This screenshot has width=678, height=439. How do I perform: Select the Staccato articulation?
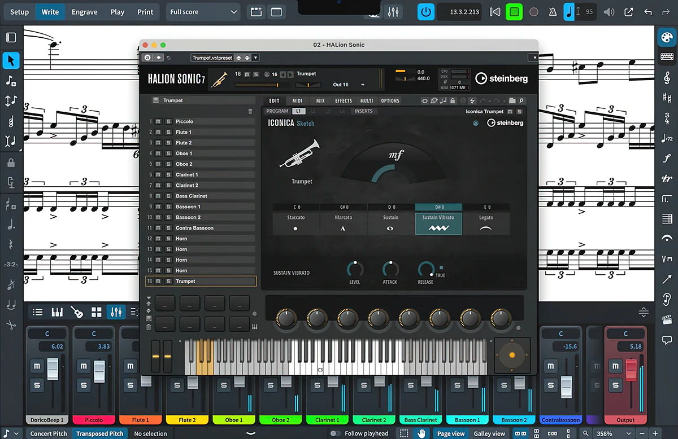point(295,223)
